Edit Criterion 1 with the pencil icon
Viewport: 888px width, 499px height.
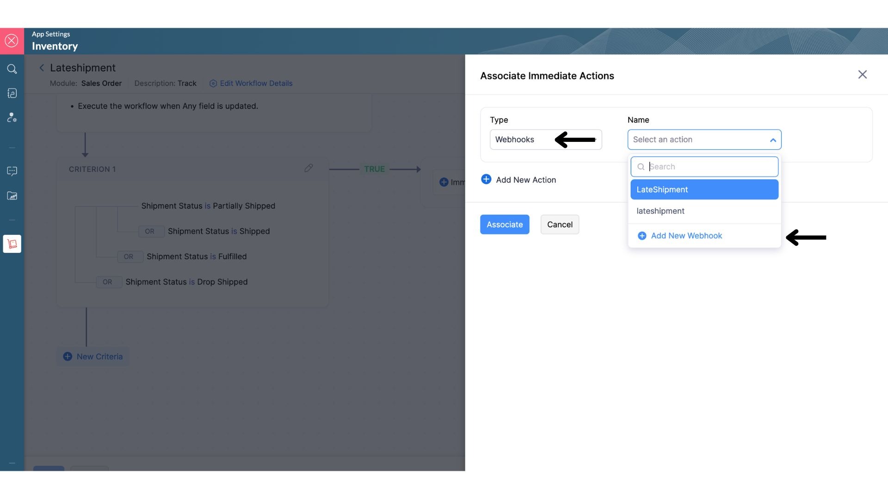(308, 168)
